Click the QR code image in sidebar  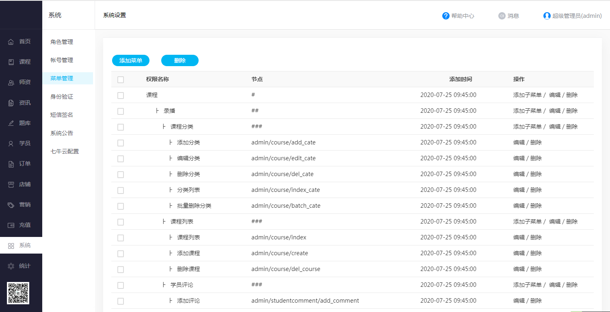pyautogui.click(x=18, y=293)
